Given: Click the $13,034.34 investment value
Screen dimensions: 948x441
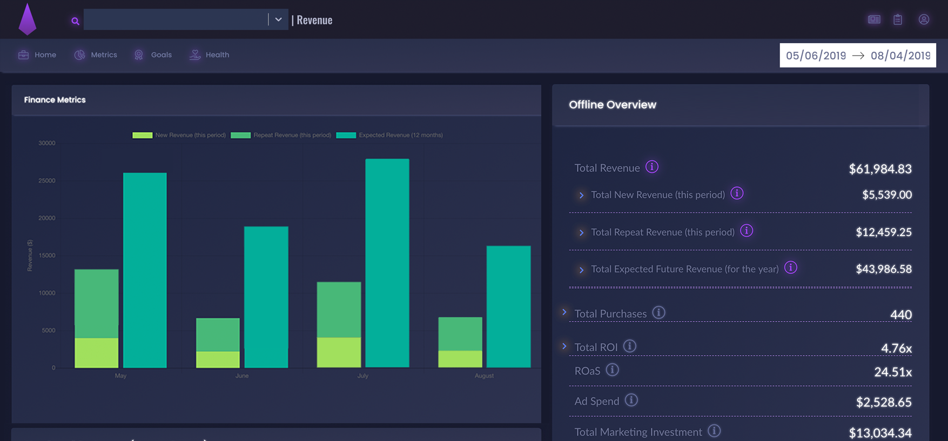Looking at the screenshot, I should click(x=880, y=433).
